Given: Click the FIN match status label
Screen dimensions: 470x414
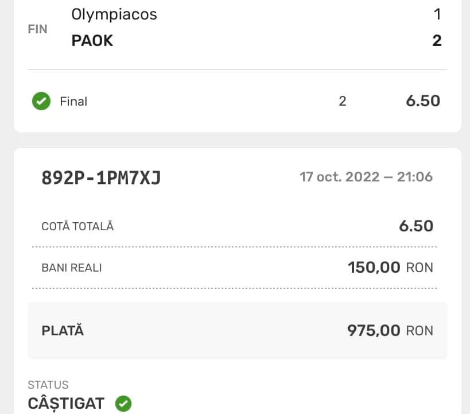Looking at the screenshot, I should [38, 29].
